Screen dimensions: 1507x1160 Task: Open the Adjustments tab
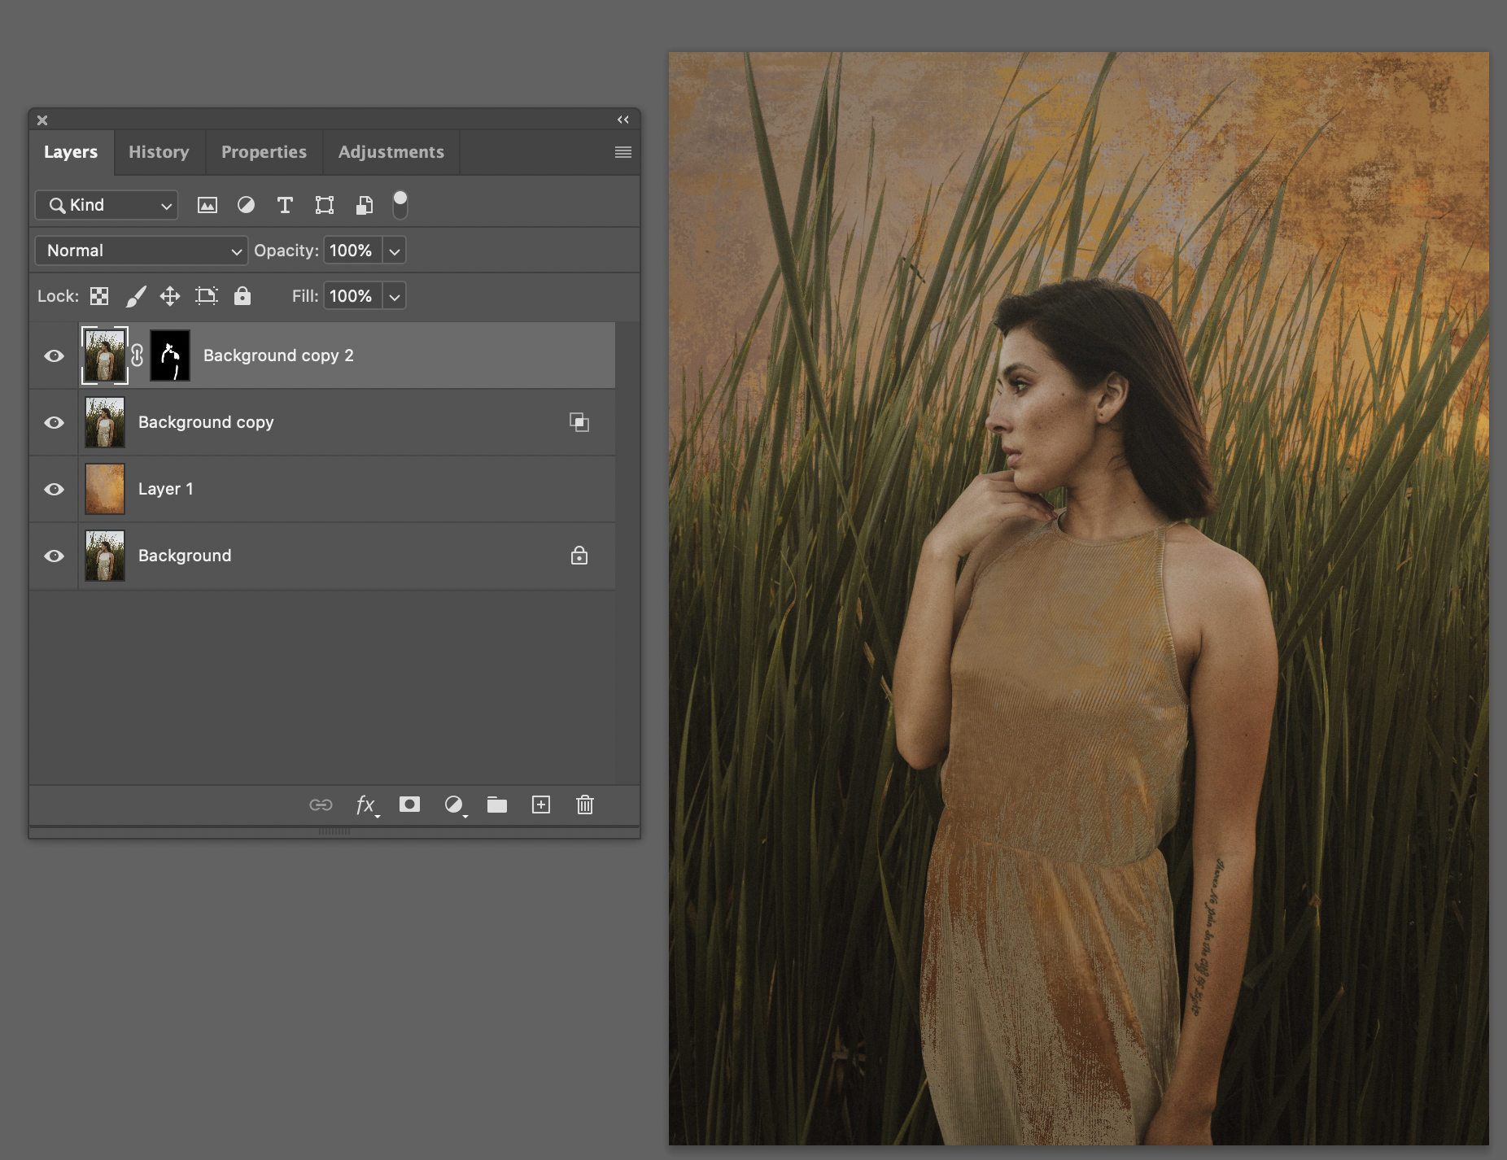(391, 152)
